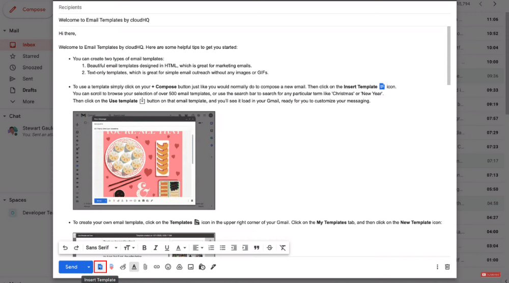The image size is (509, 283).
Task: Click the Recipients field
Action: 254,7
